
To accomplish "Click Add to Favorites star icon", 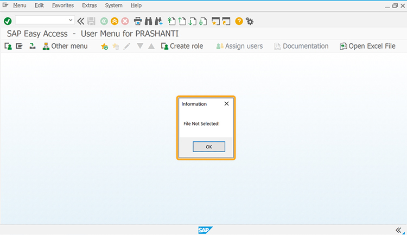I will point(104,46).
